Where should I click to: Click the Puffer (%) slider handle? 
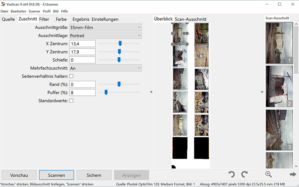click(x=106, y=93)
